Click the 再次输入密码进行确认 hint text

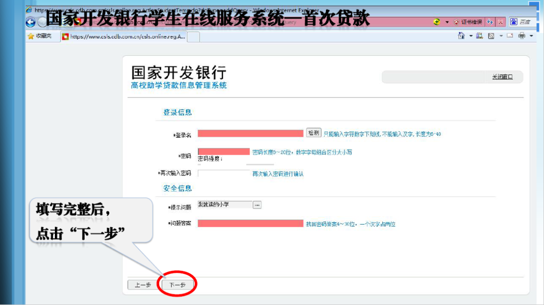pos(278,174)
